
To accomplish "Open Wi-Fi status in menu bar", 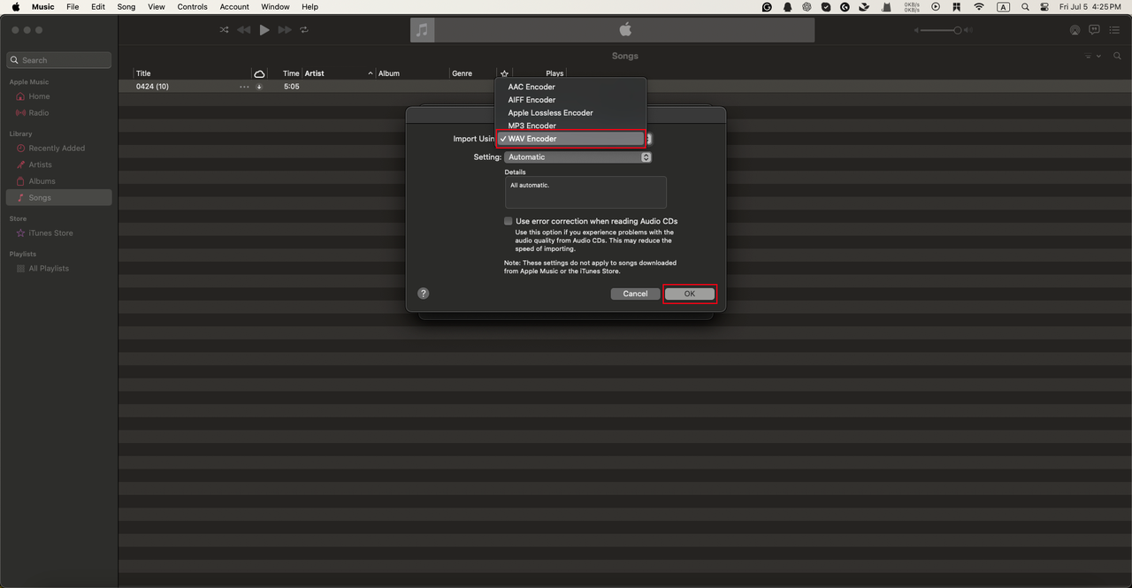I will point(979,6).
